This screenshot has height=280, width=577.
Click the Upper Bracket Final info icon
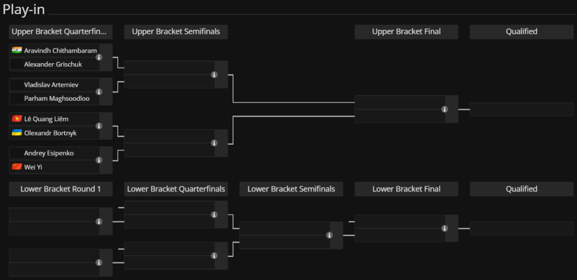445,109
